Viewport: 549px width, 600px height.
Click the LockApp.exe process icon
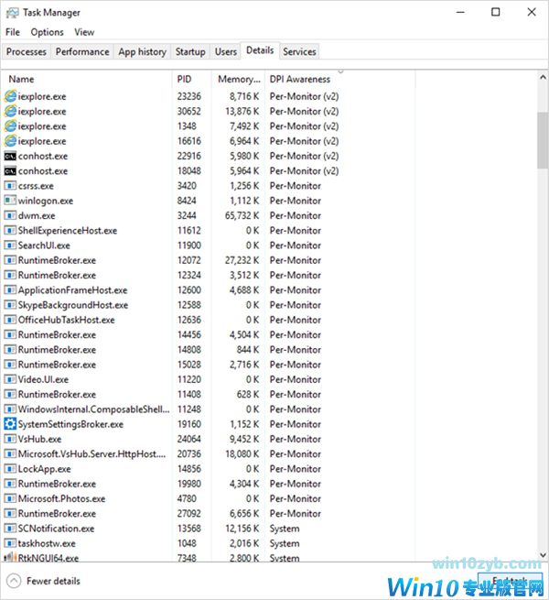coord(10,469)
